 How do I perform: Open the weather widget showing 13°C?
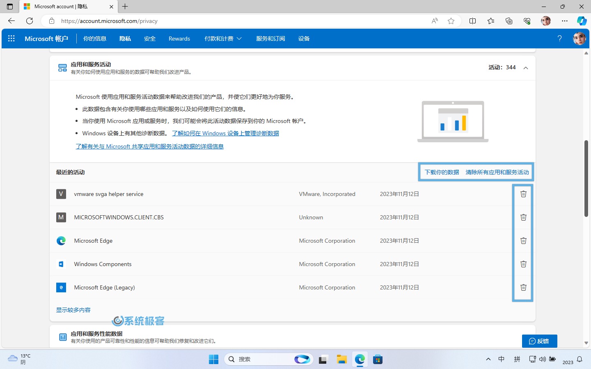click(x=19, y=359)
